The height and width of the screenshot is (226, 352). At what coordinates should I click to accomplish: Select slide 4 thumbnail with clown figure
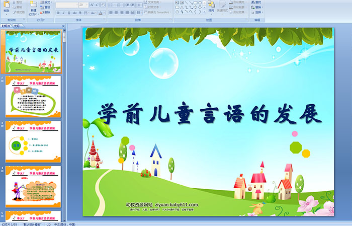tap(33, 186)
